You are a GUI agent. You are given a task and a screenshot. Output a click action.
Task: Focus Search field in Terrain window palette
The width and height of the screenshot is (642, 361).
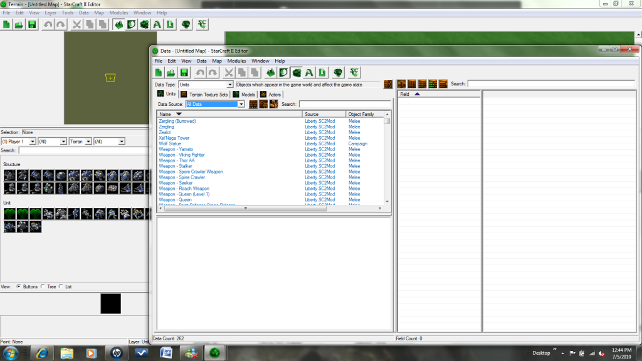click(x=84, y=150)
